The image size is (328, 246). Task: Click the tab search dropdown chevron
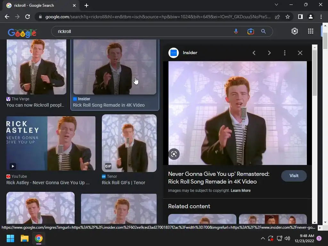pos(276,4)
